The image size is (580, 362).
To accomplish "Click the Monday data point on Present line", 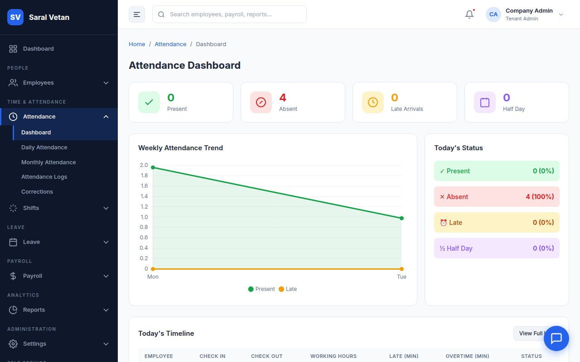I will click(153, 167).
